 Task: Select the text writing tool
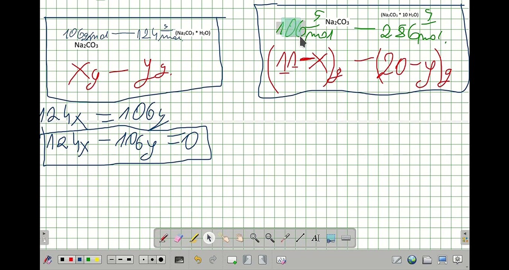click(x=316, y=238)
